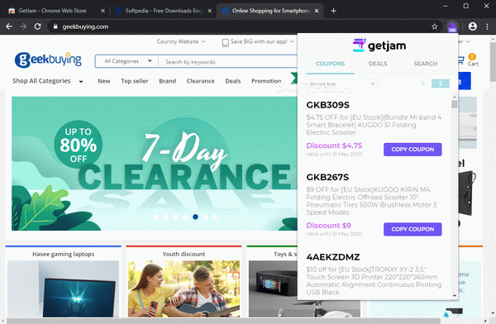Select the last banner carousel dot
The height and width of the screenshot is (324, 496).
(215, 217)
